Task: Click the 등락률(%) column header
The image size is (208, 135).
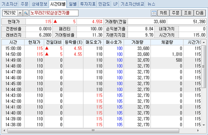Action: [x=73, y=42]
